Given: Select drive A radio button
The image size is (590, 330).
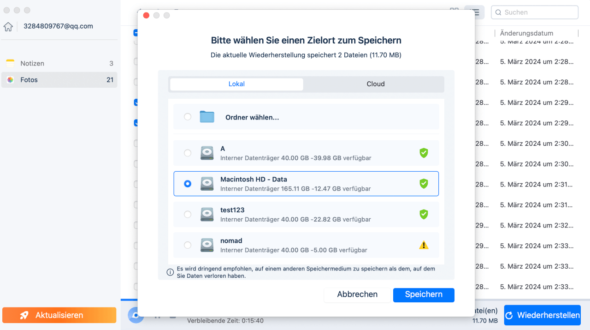Looking at the screenshot, I should pyautogui.click(x=188, y=153).
